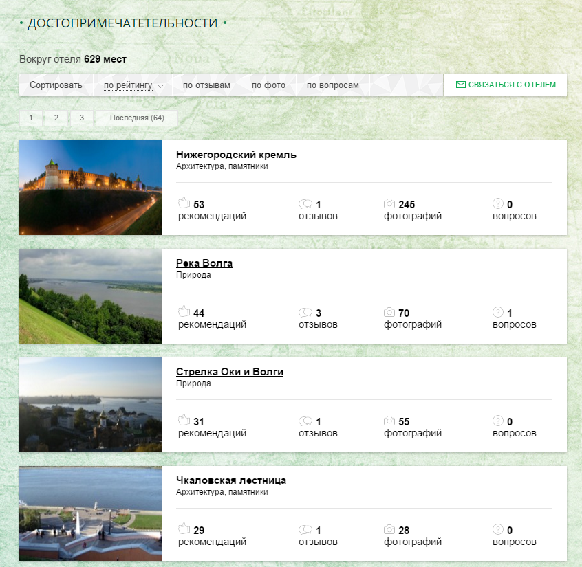Image resolution: width=582 pixels, height=567 pixels.
Task: Click 'Вокруг отеля 629 мест' text
Action: pos(73,59)
